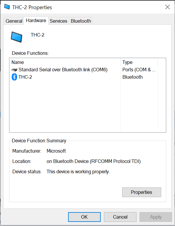Click the Cancel button
Viewport: 175px width, 226px height.
[120, 217]
